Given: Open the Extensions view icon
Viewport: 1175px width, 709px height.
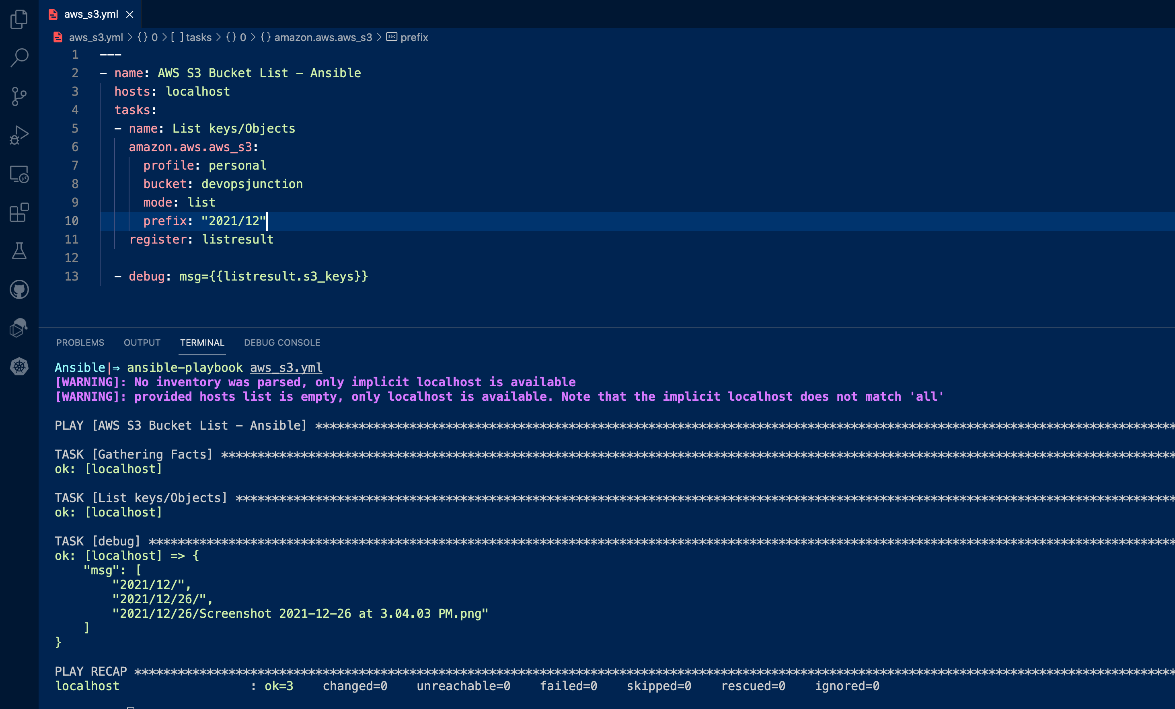Looking at the screenshot, I should tap(18, 213).
